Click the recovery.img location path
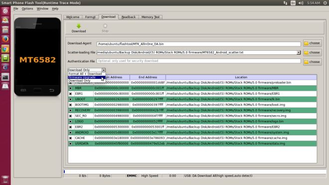 pos(228,110)
